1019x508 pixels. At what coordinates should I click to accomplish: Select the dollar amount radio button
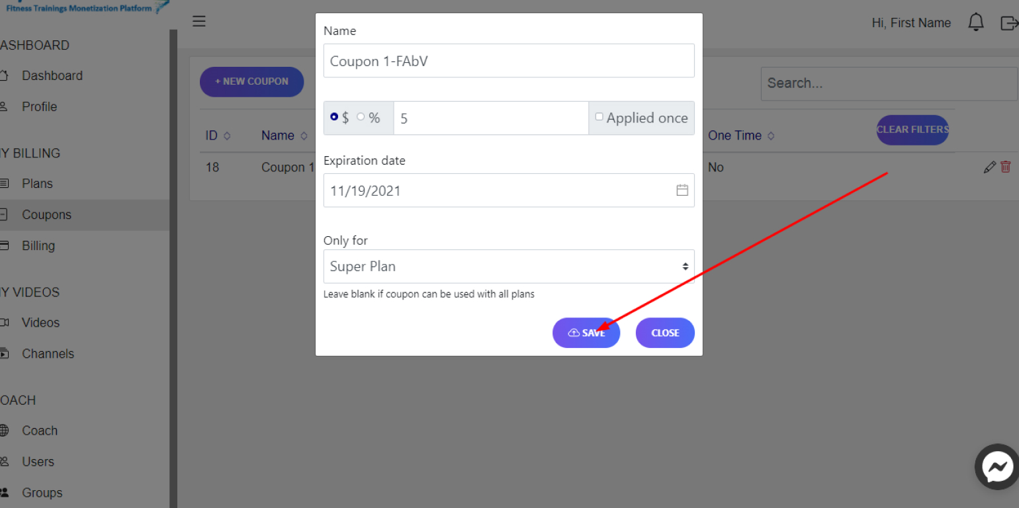pyautogui.click(x=334, y=117)
